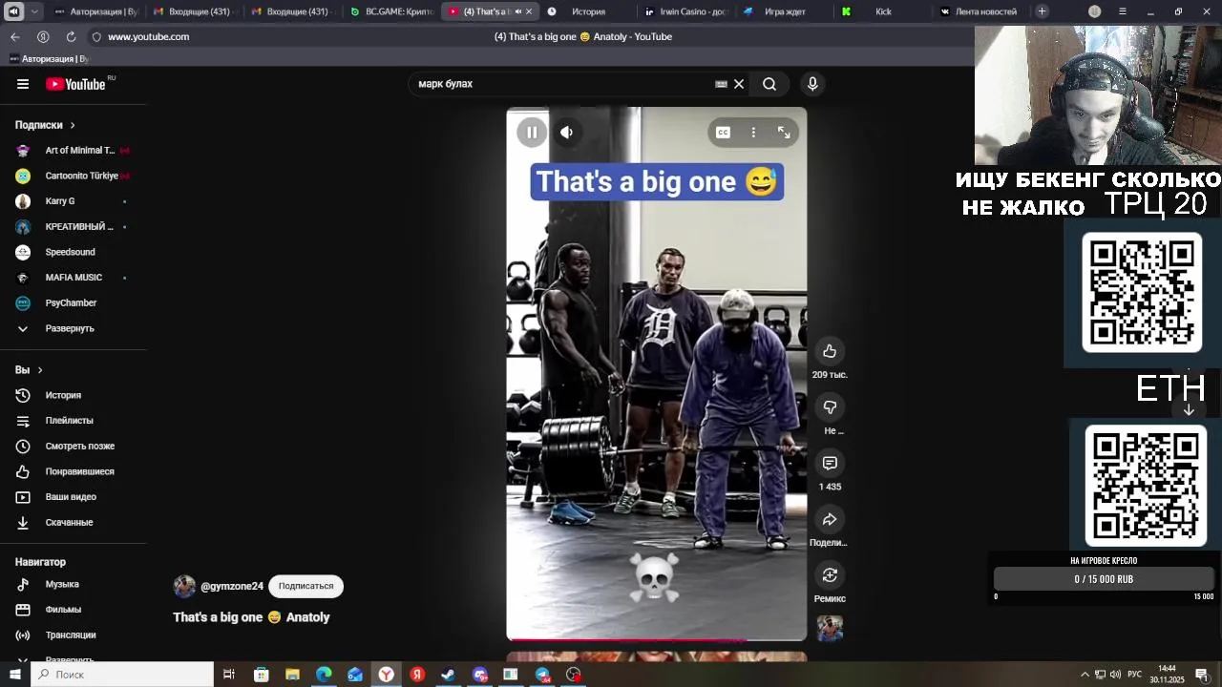Go back in the browser

(15, 36)
